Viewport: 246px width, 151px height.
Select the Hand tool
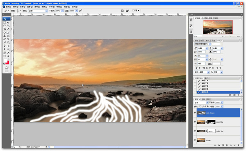5,56
